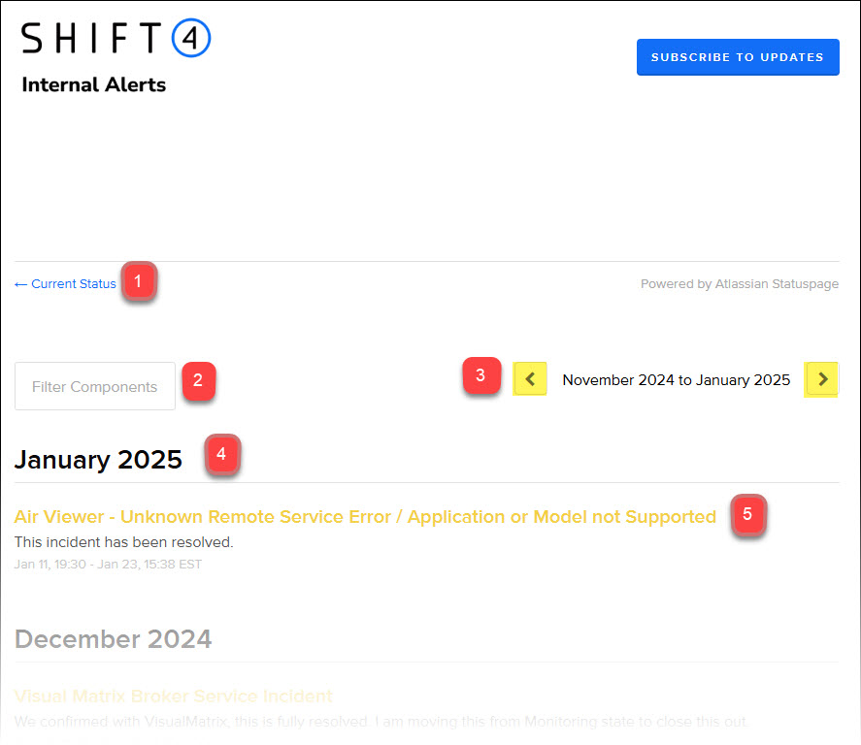Image resolution: width=861 pixels, height=745 pixels.
Task: Open the Current Status link
Action: tap(65, 283)
